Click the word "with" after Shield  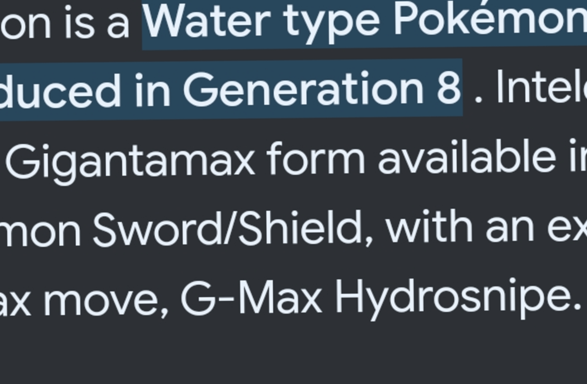[x=429, y=228]
